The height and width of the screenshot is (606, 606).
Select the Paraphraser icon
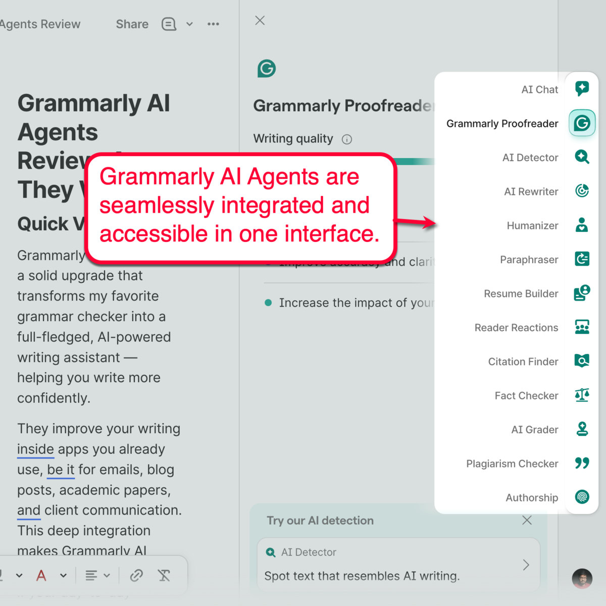582,259
